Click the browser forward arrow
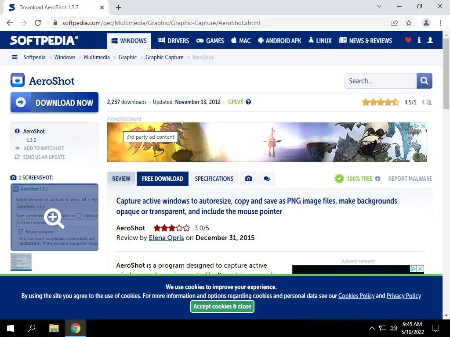This screenshot has width=450, height=337. 24,23
